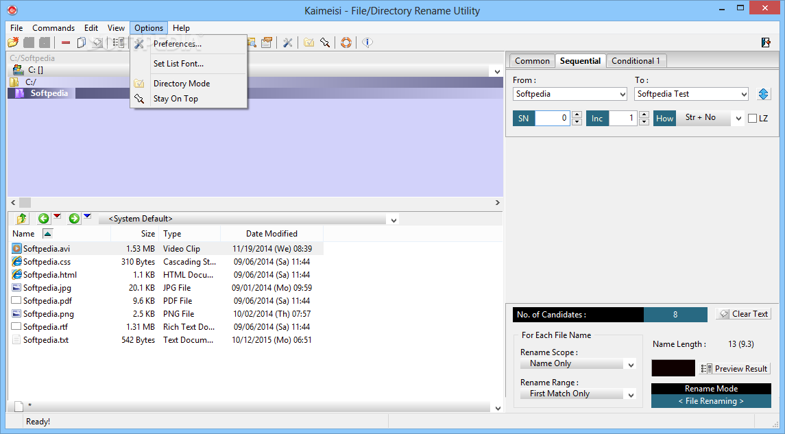Choose Preferences... from Options menu

click(178, 44)
